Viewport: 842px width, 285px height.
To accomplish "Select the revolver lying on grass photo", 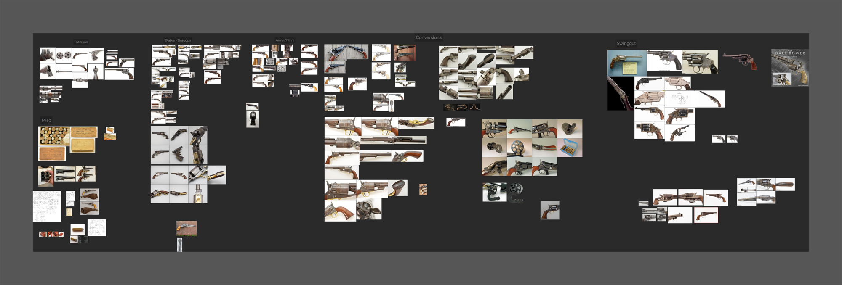I will (187, 228).
